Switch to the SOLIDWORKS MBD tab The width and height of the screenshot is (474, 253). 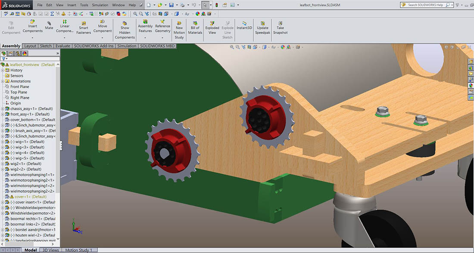(157, 46)
